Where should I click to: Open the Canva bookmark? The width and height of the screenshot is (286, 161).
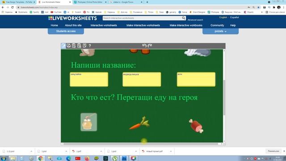(183, 12)
